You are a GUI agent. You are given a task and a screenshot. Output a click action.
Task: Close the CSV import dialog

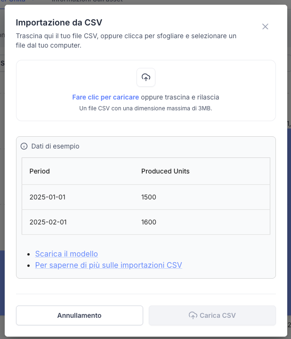(265, 27)
